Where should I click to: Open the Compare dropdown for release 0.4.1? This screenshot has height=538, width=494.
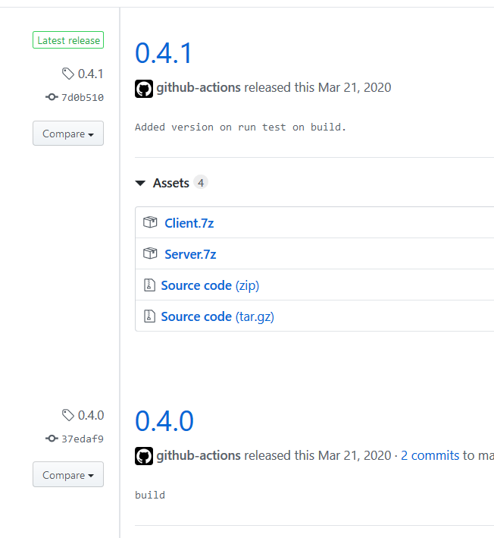(68, 133)
